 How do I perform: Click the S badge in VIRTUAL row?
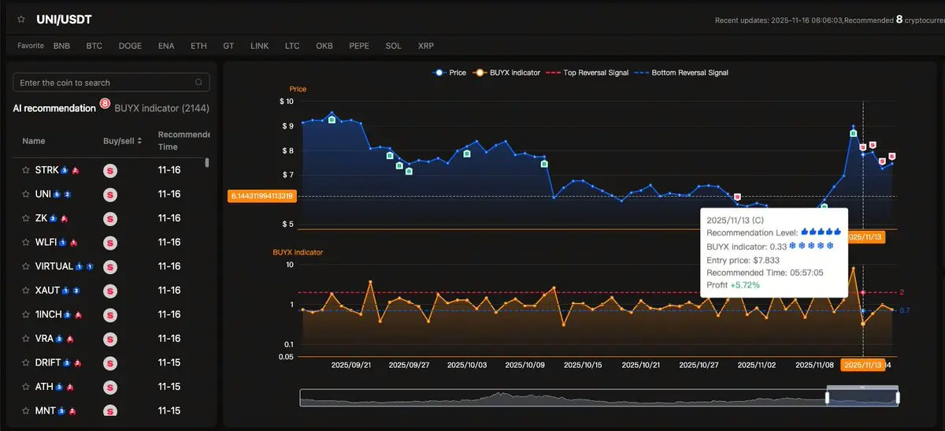110,266
